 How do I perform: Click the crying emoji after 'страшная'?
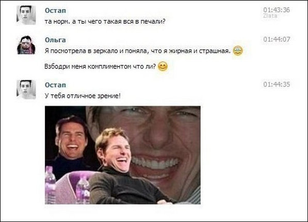[238, 50]
